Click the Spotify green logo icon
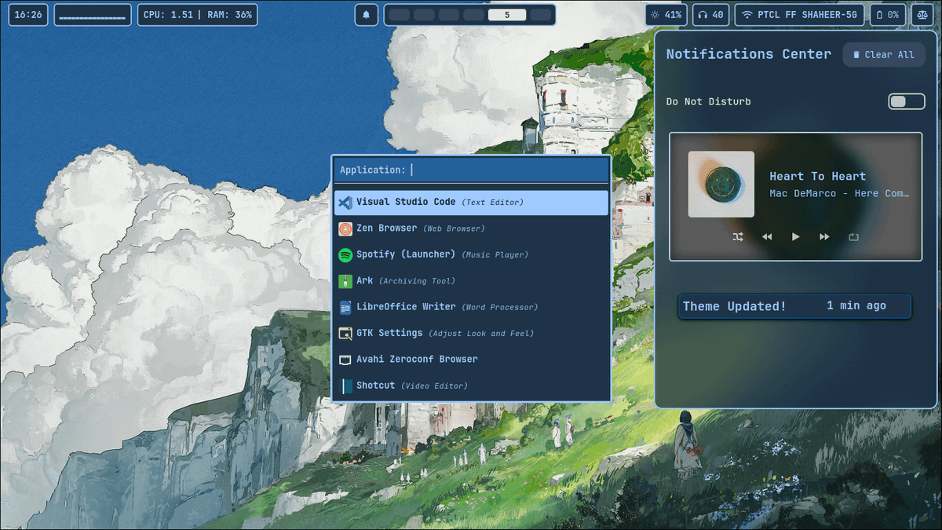 coord(345,255)
